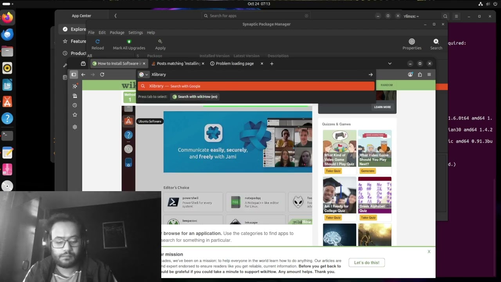Click the RANDOM link on wikiHow header
The width and height of the screenshot is (501, 282).
click(387, 85)
